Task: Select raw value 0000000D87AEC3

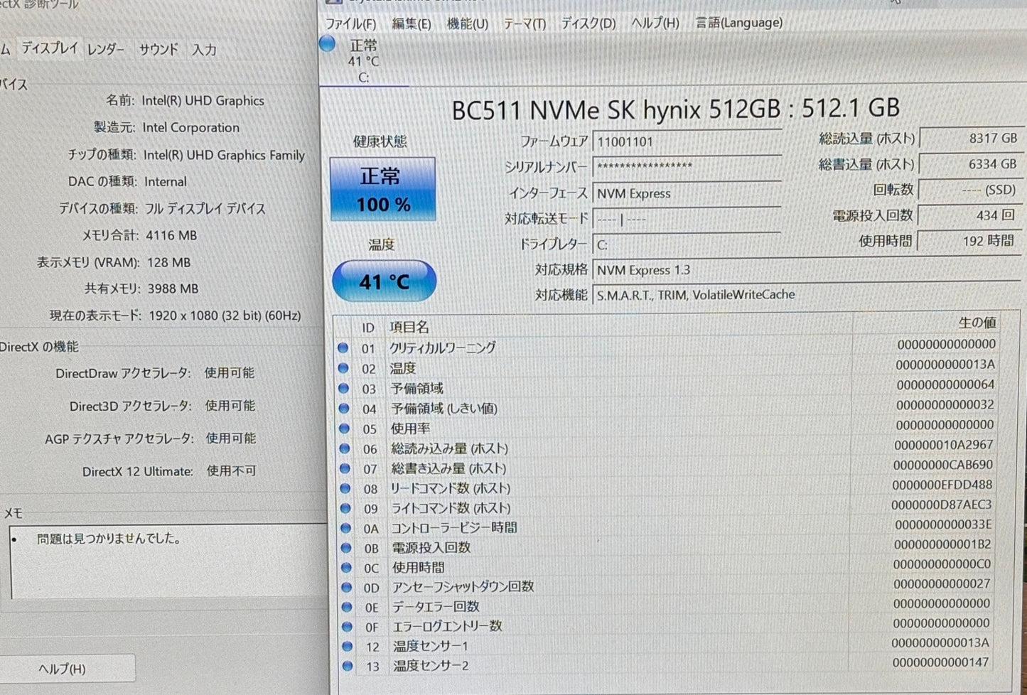Action: point(941,505)
